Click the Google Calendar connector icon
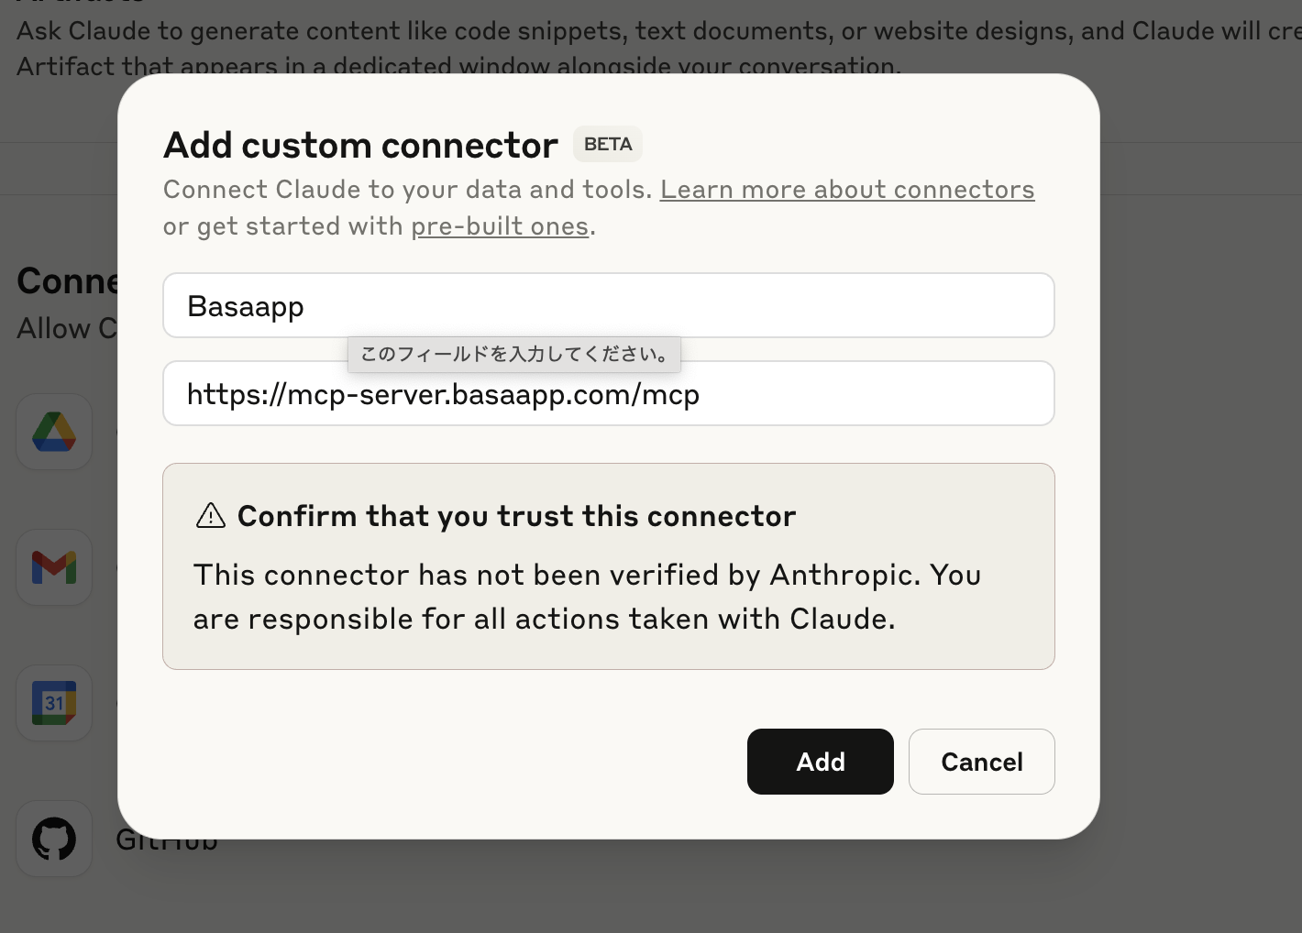Image resolution: width=1302 pixels, height=933 pixels. tap(54, 703)
